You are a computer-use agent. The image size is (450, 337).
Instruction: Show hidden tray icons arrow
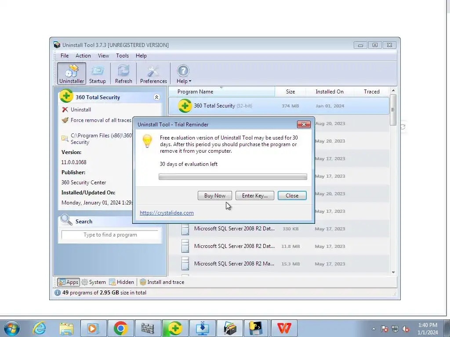click(374, 329)
